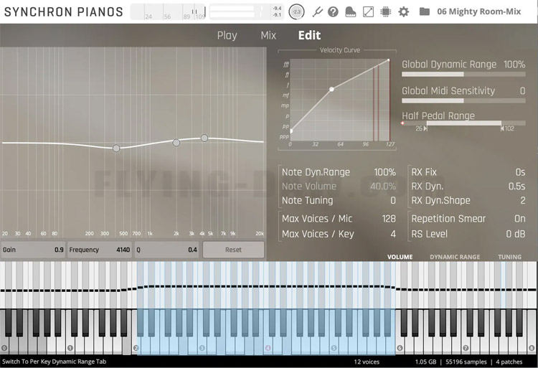Click the resize window arrow icon

(x=368, y=12)
